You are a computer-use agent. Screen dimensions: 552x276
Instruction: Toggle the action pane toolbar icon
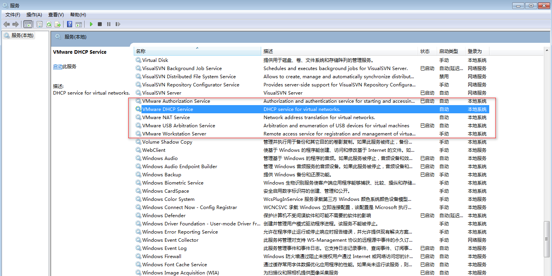pos(78,24)
